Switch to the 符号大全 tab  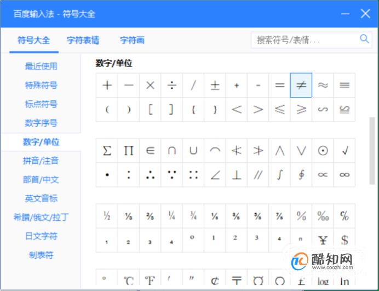[34, 40]
